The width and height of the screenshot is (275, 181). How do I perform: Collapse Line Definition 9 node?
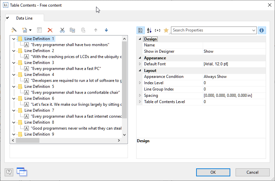[x=14, y=135]
